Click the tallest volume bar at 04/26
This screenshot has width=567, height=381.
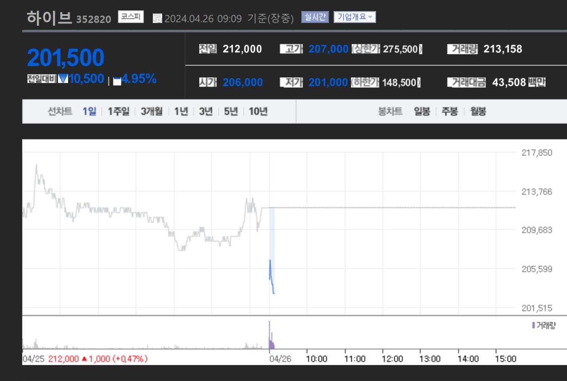(x=269, y=334)
